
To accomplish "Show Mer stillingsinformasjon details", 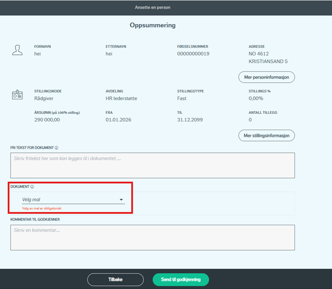I will tap(266, 136).
